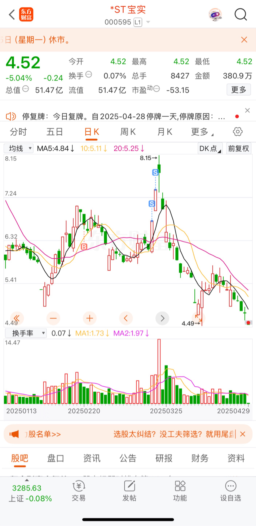Tap the current price 4.52

(23, 63)
